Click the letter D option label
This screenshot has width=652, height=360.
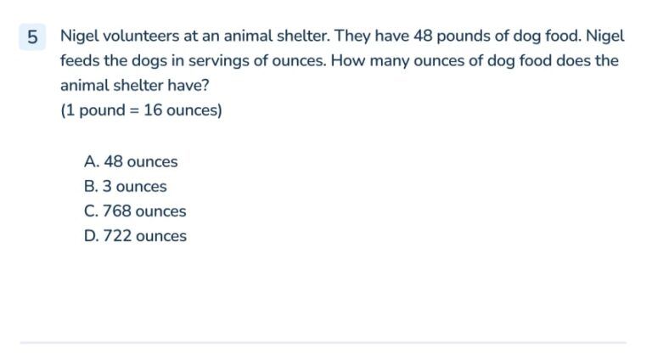pyautogui.click(x=91, y=236)
